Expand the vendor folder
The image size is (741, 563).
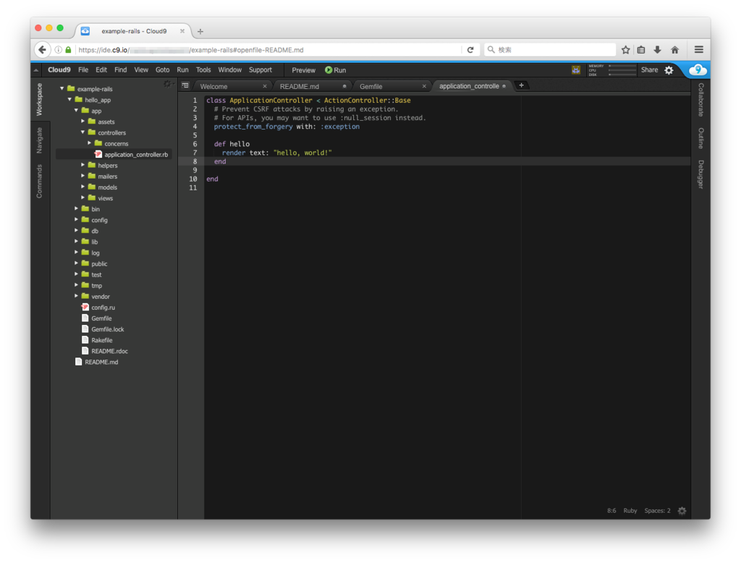click(76, 296)
